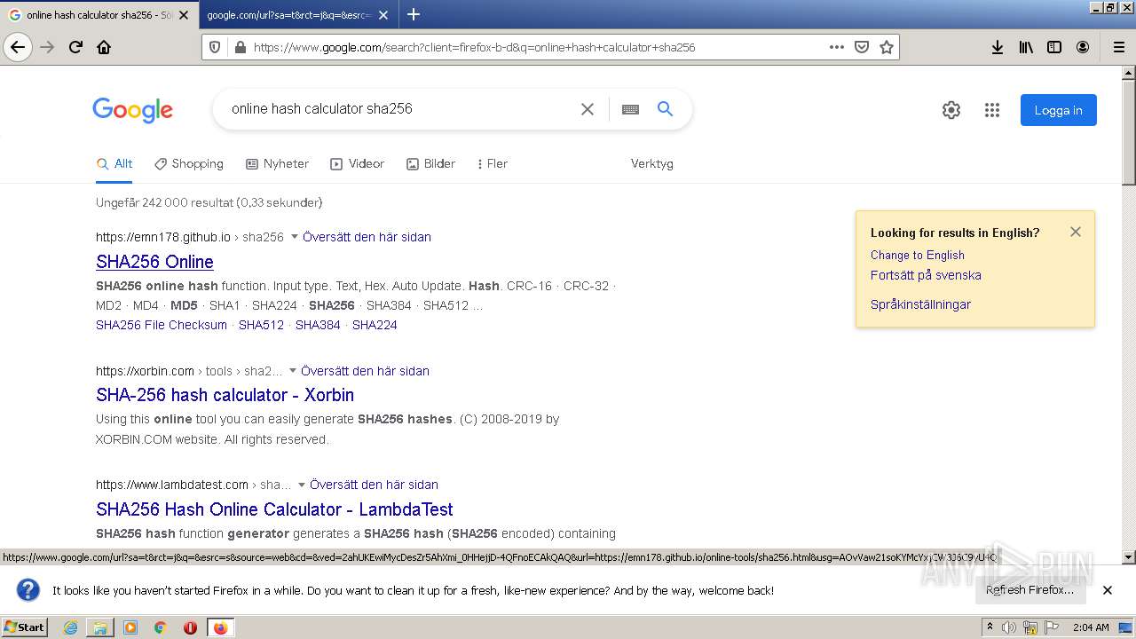Go to the Google logo homepage
Viewport: 1136px width, 639px height.
(132, 110)
